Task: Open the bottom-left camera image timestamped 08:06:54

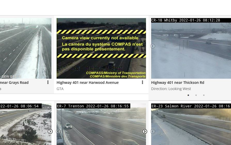Action: (x=26, y=124)
